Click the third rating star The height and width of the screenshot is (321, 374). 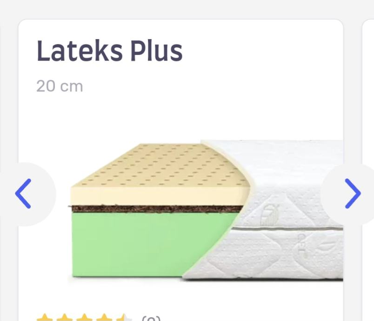[84, 318]
